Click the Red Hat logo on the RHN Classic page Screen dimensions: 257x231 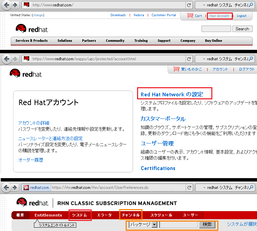[33, 202]
